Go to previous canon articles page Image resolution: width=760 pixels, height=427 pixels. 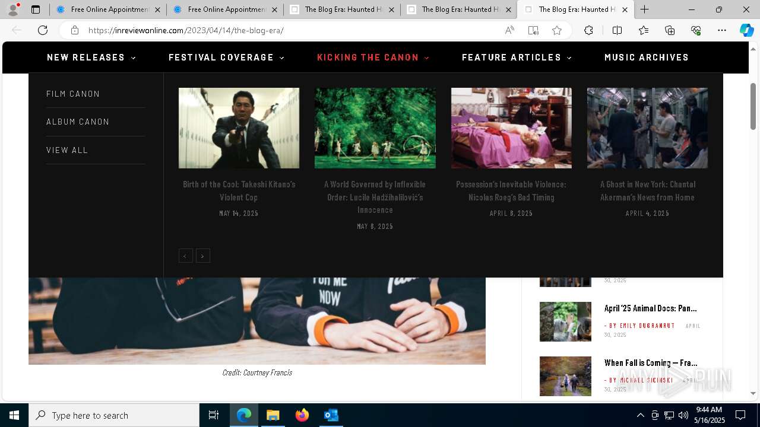pos(185,256)
